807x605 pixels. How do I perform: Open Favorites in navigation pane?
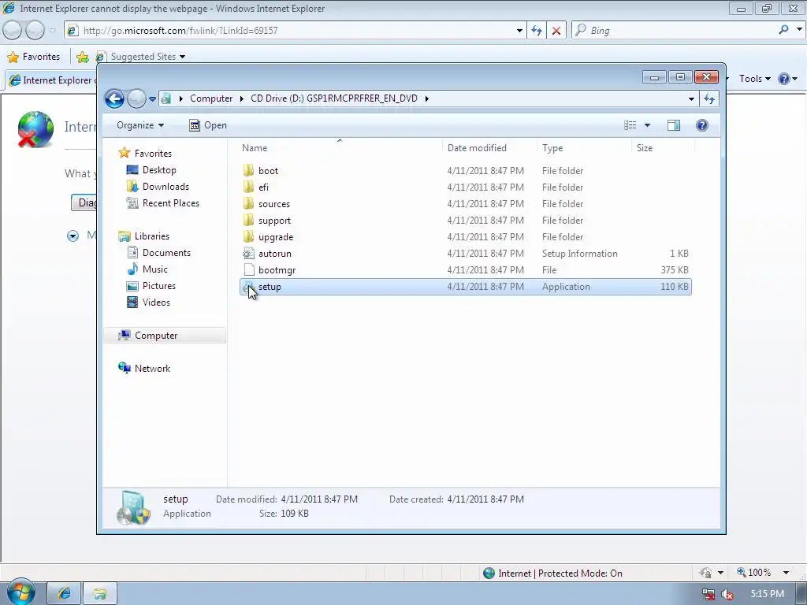146,154
